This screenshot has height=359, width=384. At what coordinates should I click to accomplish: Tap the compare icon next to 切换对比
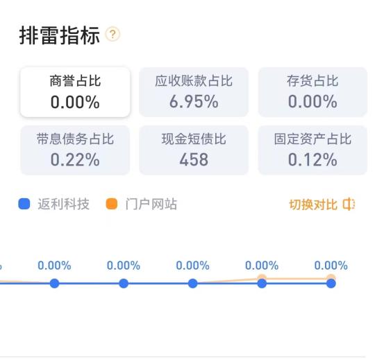349,204
